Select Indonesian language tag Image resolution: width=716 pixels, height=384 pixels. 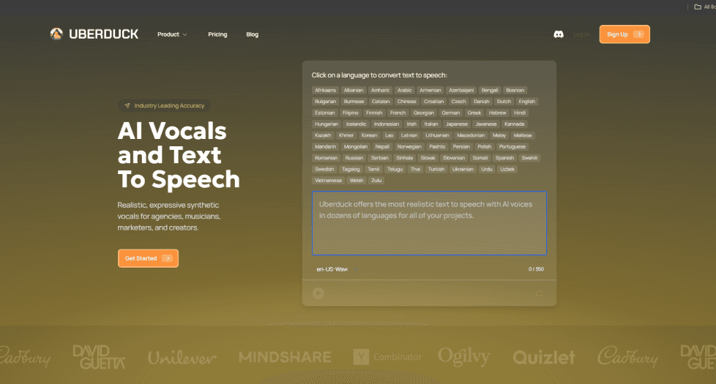point(387,124)
